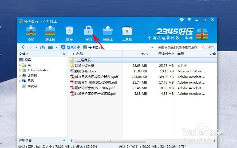
Task: Click the horizontal scrollbar thumb
Action: [110, 141]
